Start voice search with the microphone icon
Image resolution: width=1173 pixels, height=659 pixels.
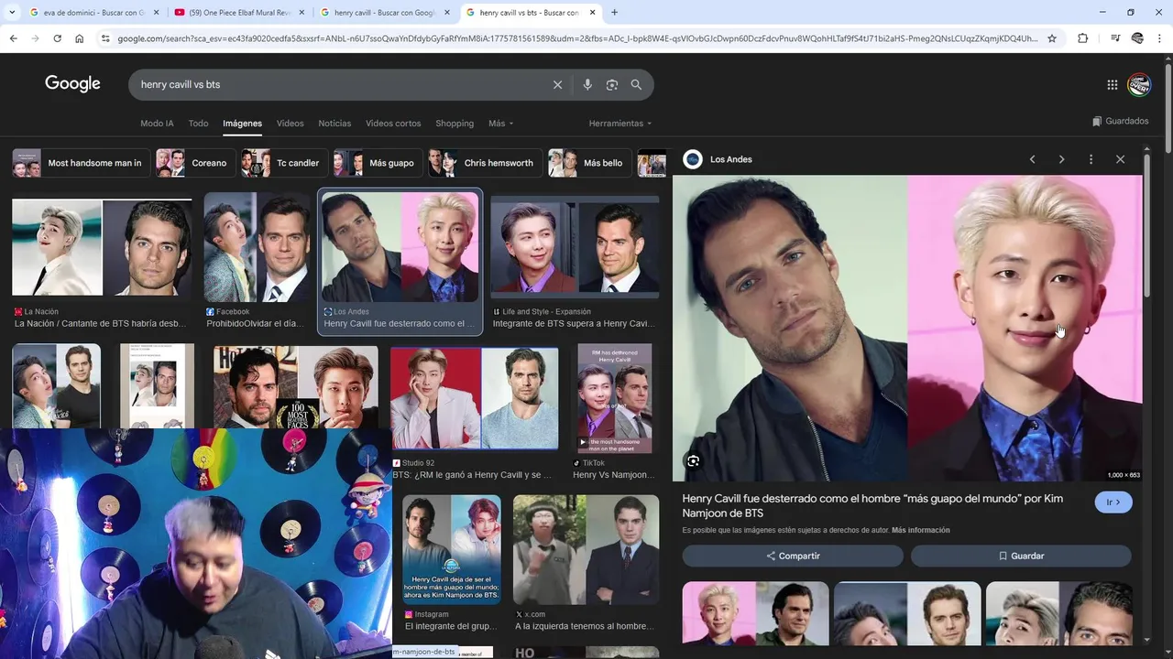tap(587, 84)
